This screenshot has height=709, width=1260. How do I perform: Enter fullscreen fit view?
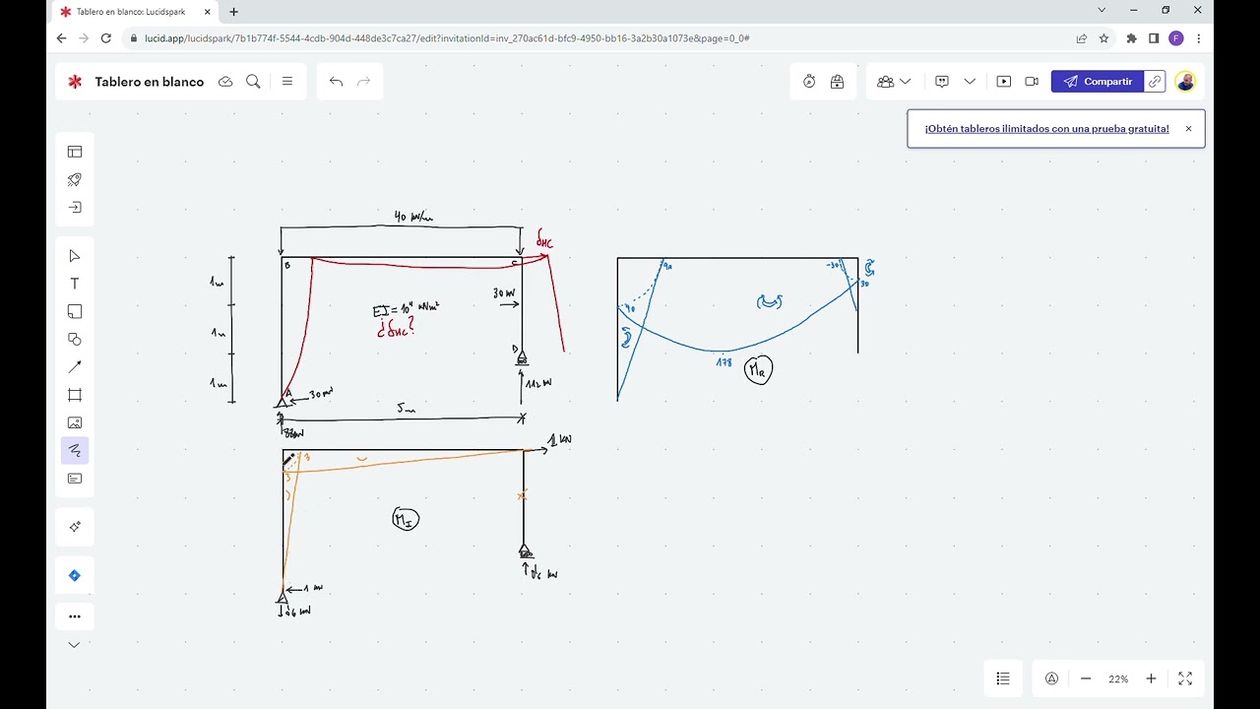point(1185,678)
